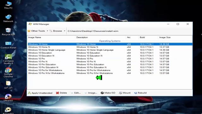Click build 10.0.17134.1 in Windows 10 Pro row
Viewport: 202px width, 114px height.
pyautogui.click(x=146, y=59)
